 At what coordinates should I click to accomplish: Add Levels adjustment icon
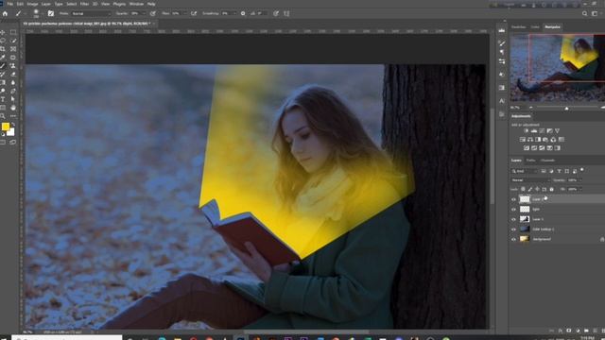[534, 131]
